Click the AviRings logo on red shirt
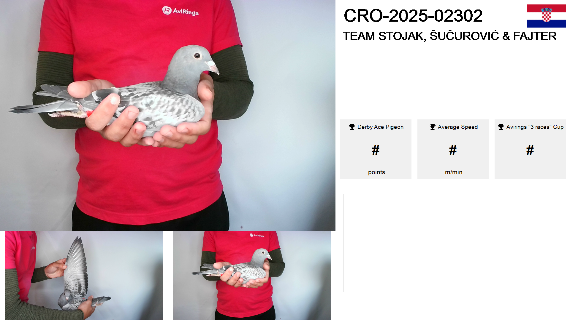 point(180,11)
